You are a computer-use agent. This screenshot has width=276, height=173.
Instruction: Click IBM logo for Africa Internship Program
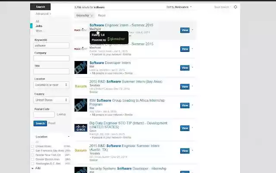(x=81, y=105)
